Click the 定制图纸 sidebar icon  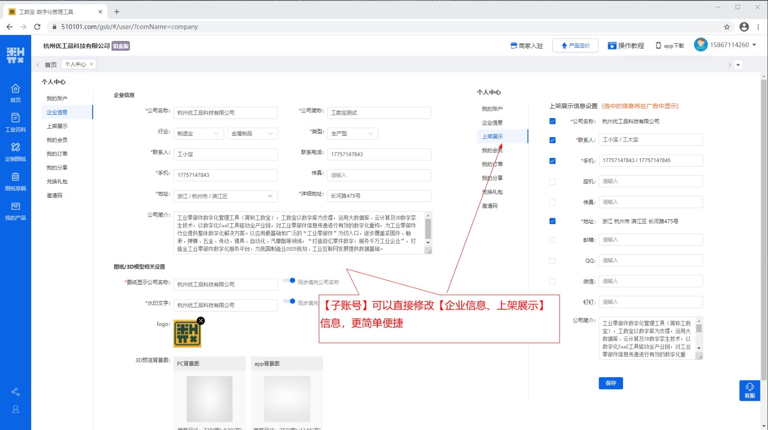[15, 151]
